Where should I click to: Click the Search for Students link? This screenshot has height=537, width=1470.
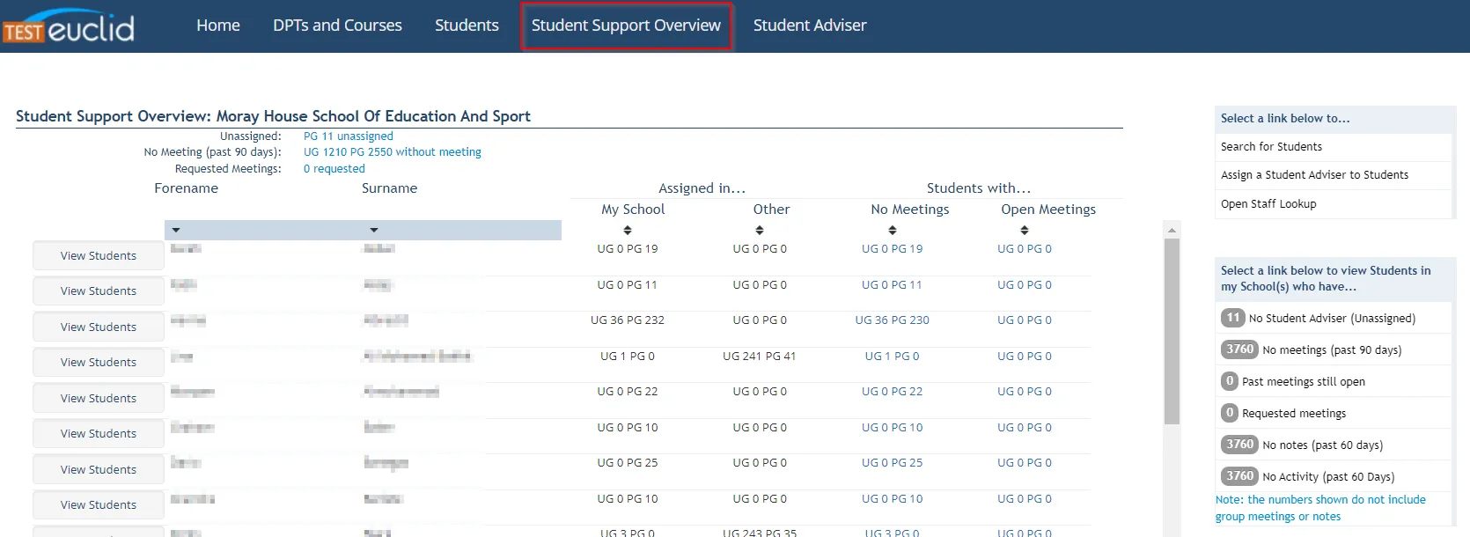point(1271,147)
